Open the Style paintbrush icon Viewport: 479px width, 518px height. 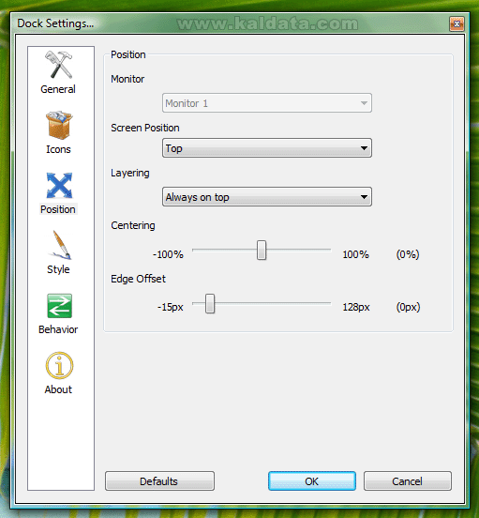(x=60, y=245)
